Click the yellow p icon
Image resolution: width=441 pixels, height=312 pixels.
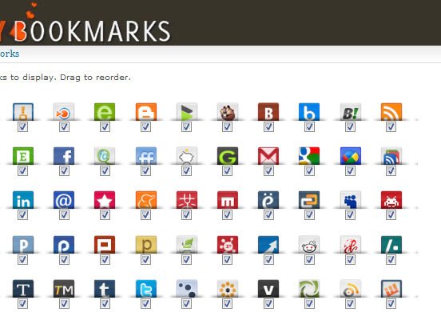[x=146, y=245]
